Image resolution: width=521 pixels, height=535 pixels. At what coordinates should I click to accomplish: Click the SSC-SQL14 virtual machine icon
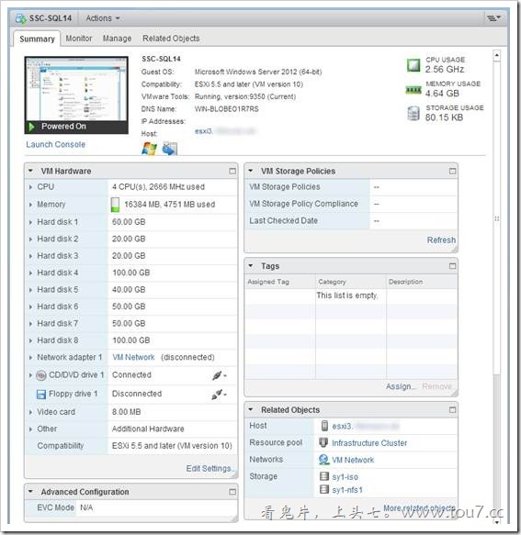click(x=20, y=18)
